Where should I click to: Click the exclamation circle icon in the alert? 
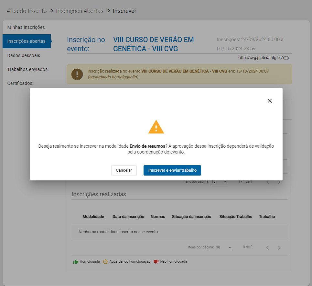coord(77,74)
